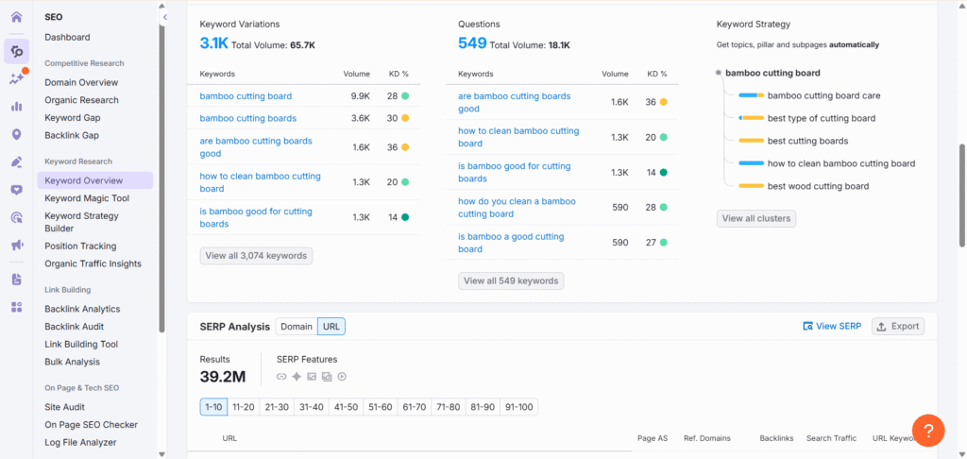Open the Local map pin icon
This screenshot has width=967, height=459.
tap(17, 134)
